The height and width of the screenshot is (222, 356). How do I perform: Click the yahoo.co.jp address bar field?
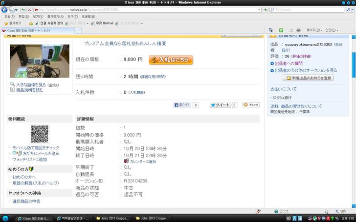click(145, 10)
